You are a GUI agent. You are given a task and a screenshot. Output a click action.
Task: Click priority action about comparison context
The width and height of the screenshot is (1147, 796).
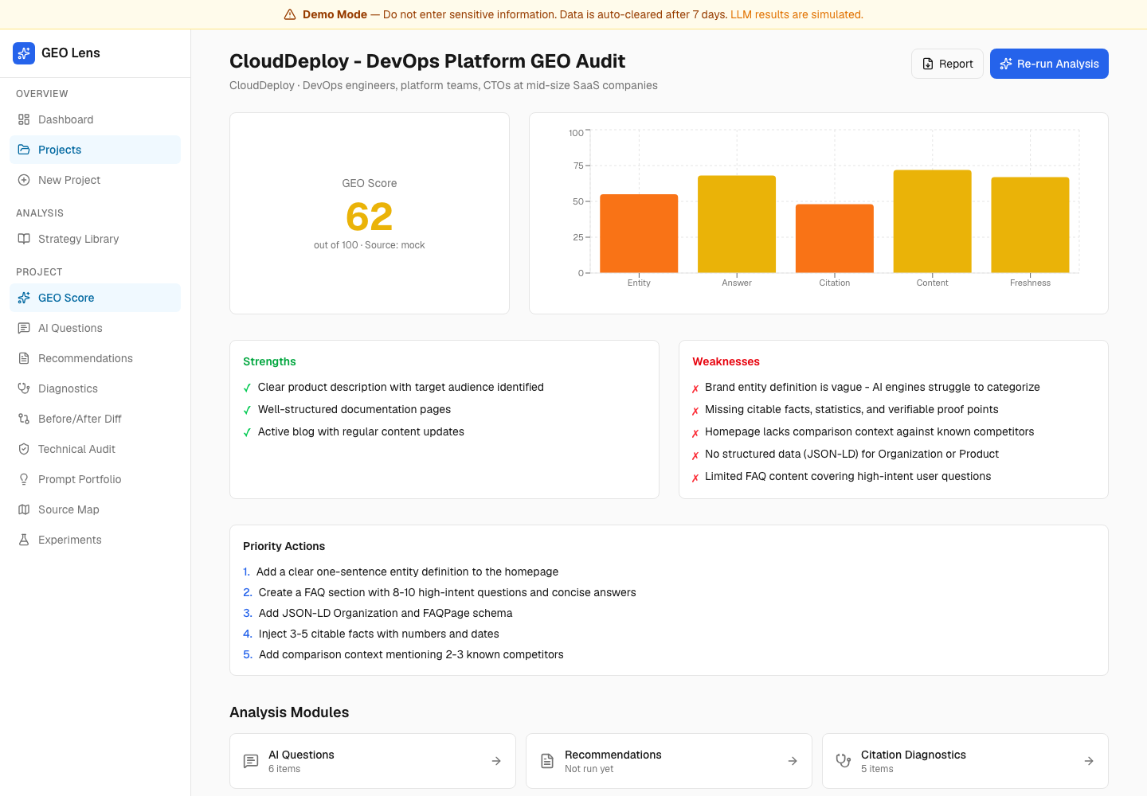[411, 654]
